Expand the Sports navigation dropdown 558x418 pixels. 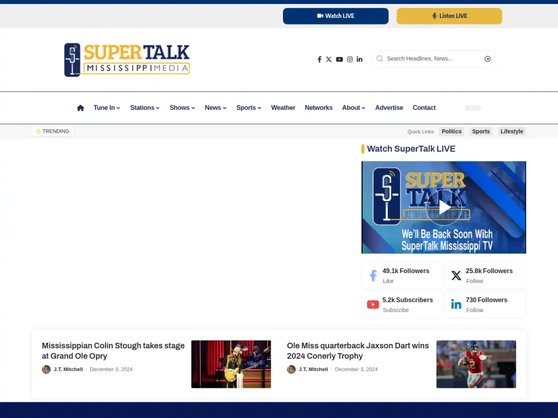pos(248,108)
